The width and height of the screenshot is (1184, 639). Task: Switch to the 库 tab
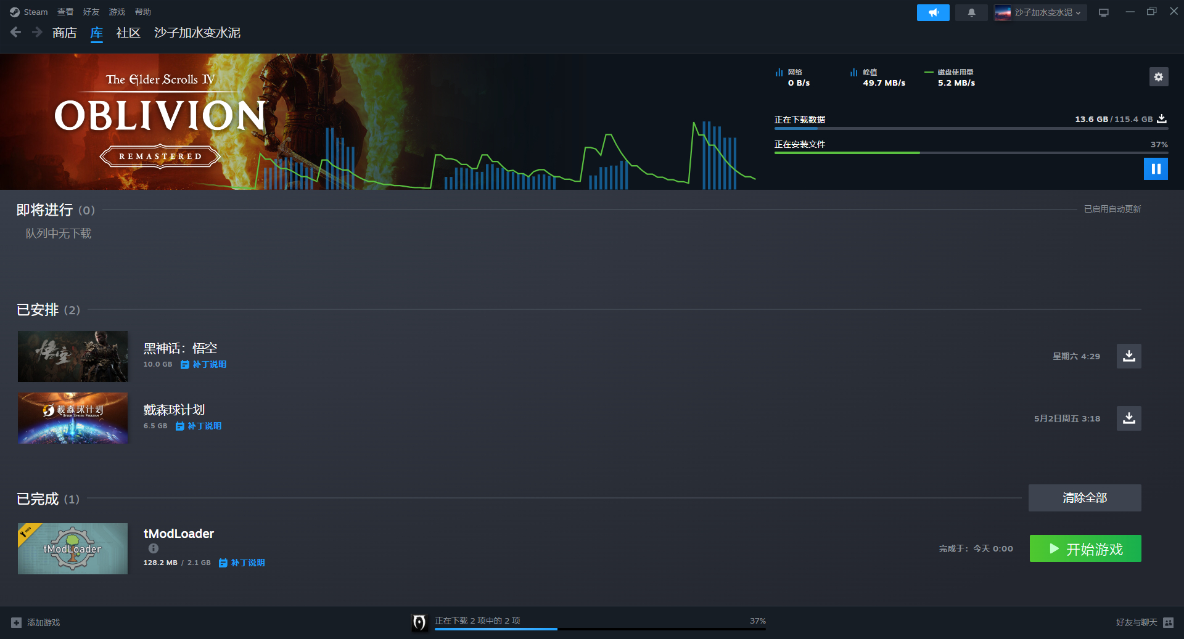tap(97, 33)
